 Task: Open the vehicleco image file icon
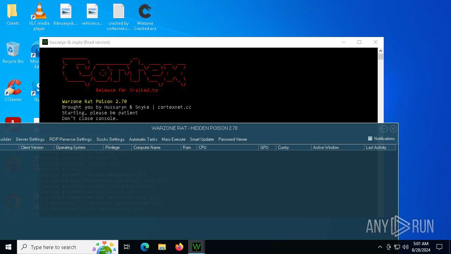[x=92, y=14]
